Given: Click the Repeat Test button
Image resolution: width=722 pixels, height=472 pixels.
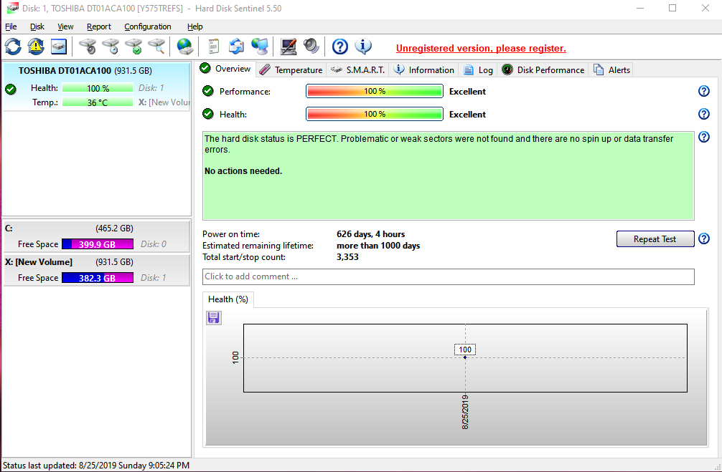Looking at the screenshot, I should coord(655,239).
